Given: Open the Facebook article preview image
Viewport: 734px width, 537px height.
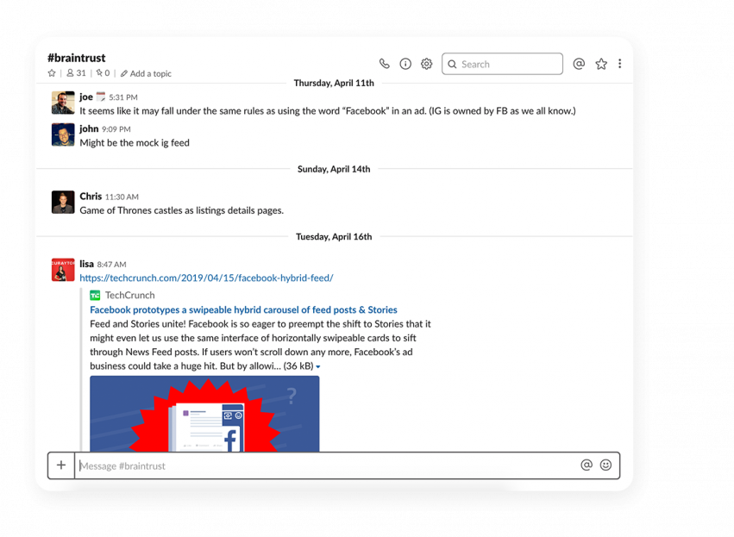Looking at the screenshot, I should (x=204, y=414).
